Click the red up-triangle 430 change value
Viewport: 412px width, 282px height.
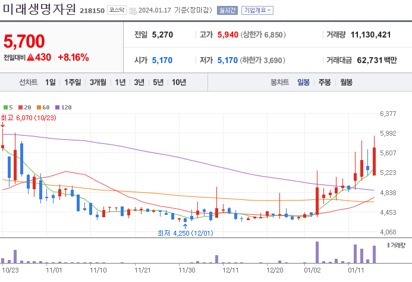point(39,57)
